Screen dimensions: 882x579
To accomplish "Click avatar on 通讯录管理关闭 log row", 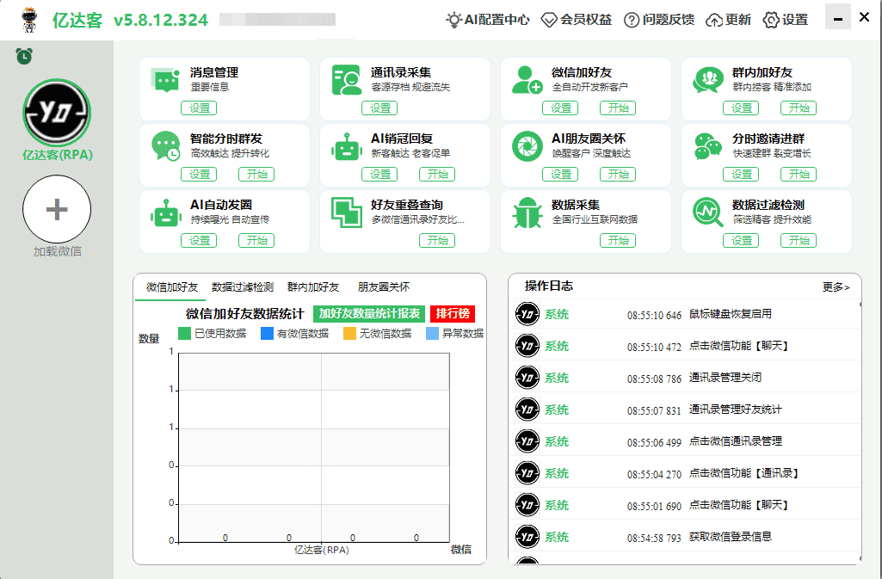I will click(527, 378).
